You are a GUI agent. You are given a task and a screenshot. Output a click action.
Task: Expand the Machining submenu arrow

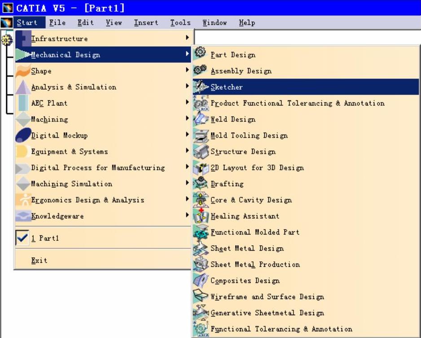187,118
